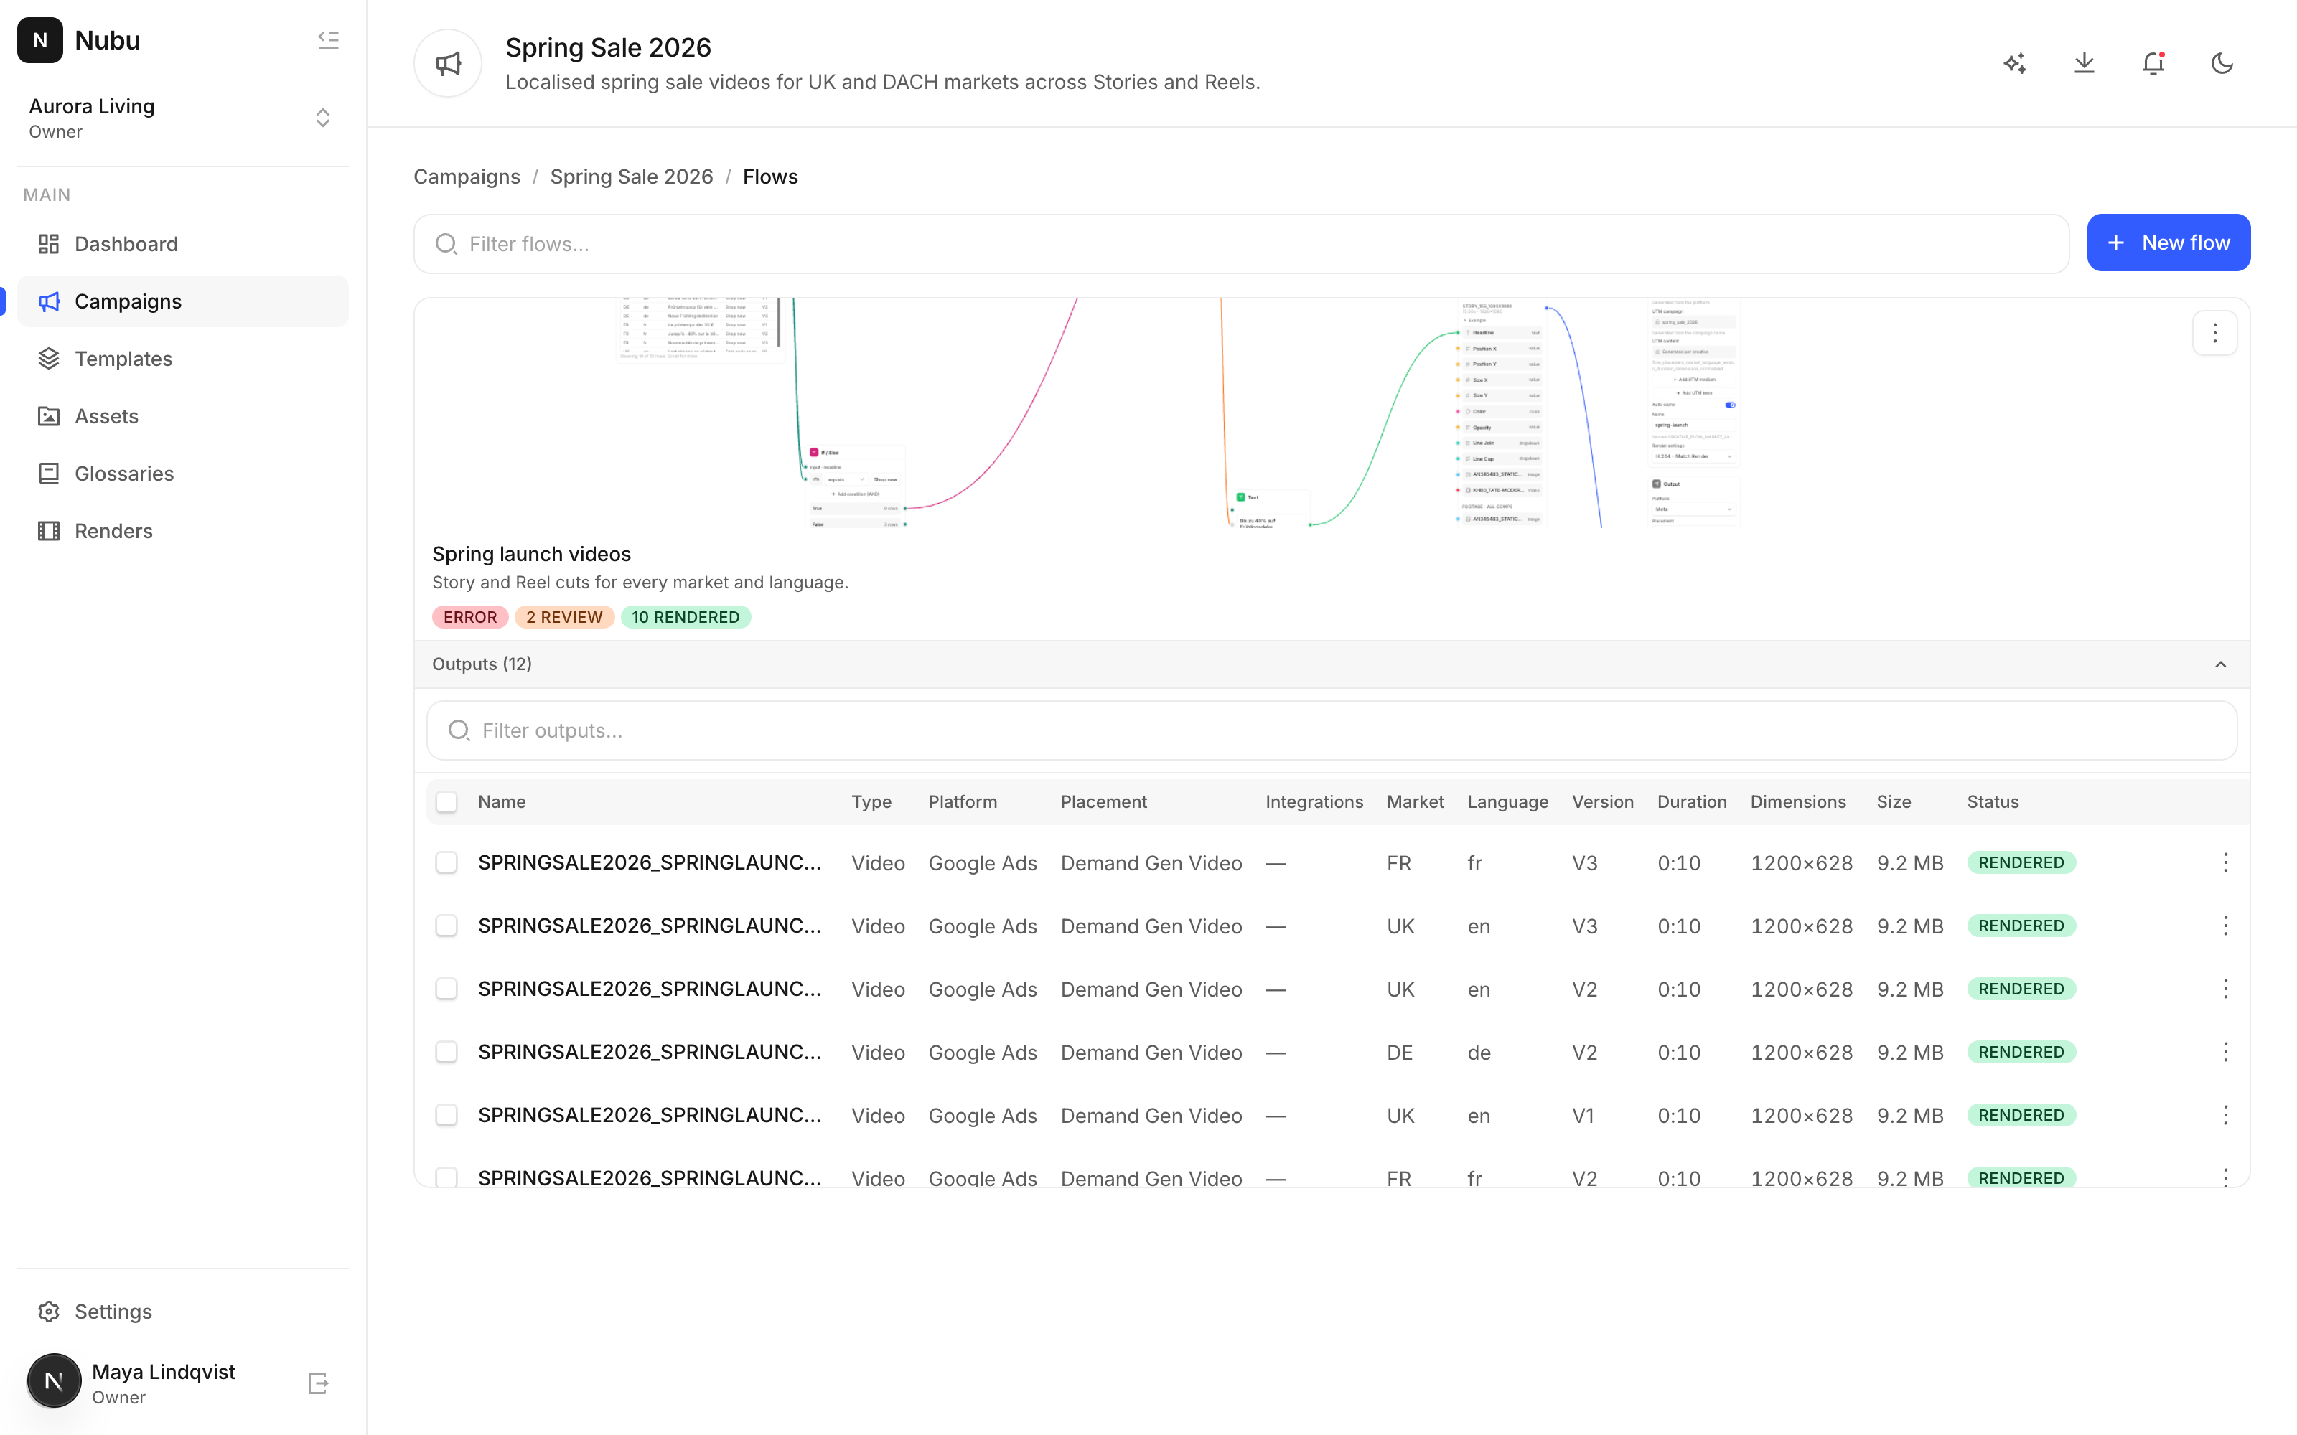2297x1435 pixels.
Task: Select all outputs header checkbox
Action: [446, 802]
